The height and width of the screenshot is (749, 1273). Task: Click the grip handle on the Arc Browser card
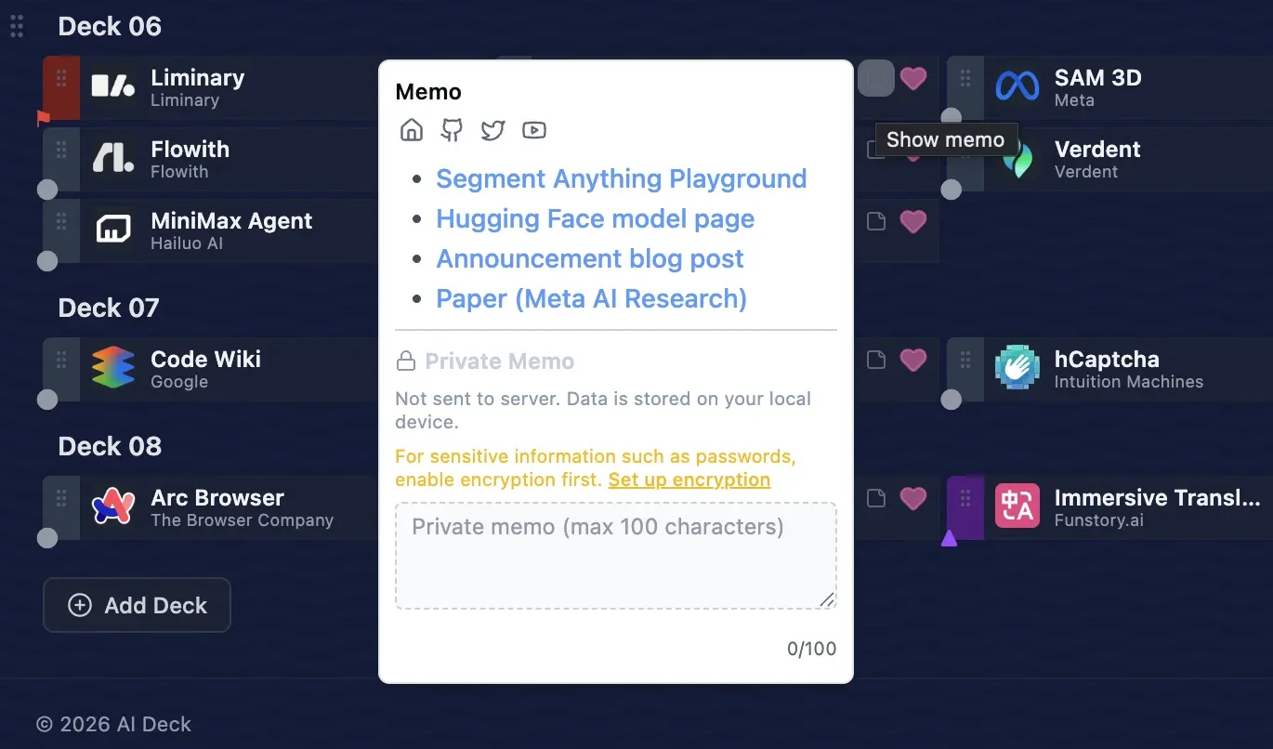61,498
